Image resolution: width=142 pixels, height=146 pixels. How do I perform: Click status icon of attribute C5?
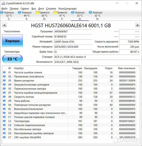(4, 129)
